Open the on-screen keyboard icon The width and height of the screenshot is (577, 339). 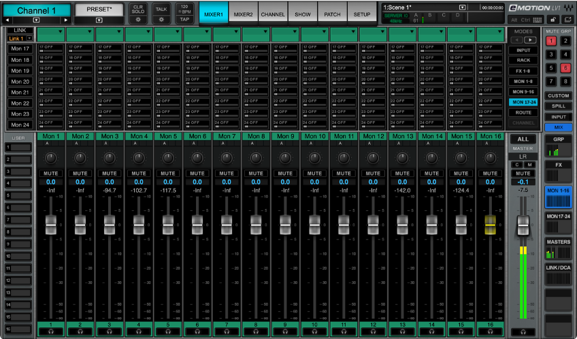[537, 20]
